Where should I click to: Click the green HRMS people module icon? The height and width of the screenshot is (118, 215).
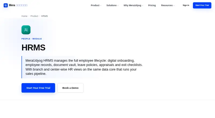click(x=26, y=30)
